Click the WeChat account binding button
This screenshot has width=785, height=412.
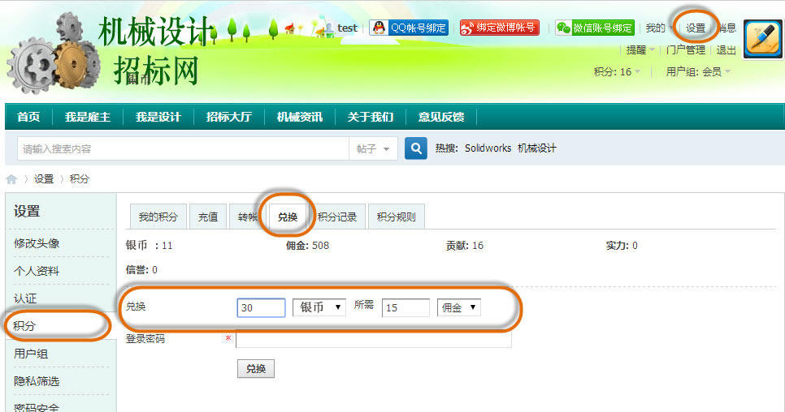click(595, 28)
